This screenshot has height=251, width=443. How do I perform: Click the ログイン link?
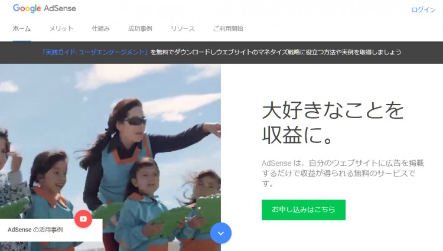pyautogui.click(x=424, y=10)
